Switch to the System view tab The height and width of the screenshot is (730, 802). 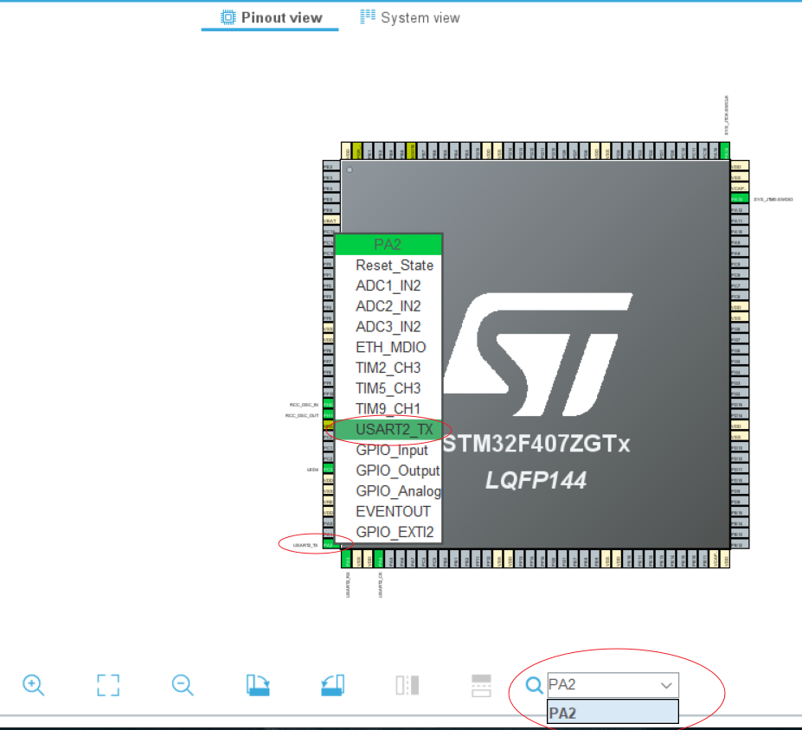[x=410, y=18]
